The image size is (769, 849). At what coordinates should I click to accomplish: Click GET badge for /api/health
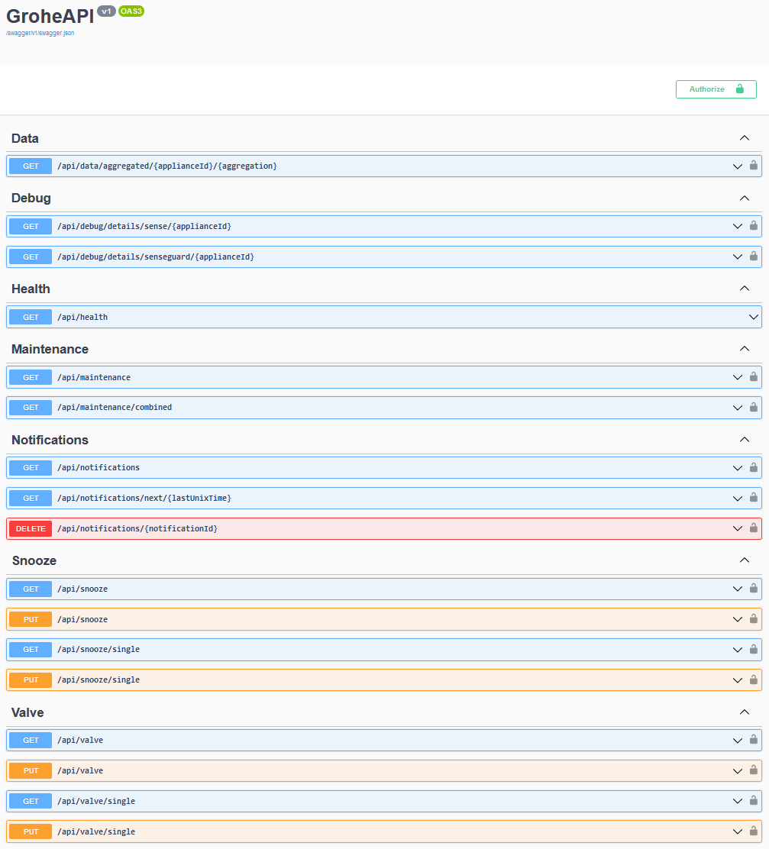coord(31,318)
